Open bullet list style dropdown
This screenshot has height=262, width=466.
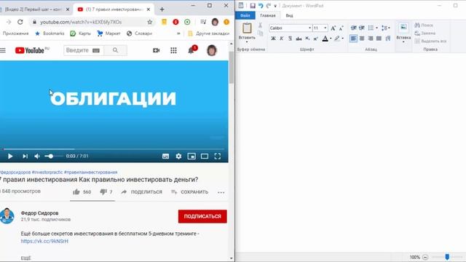pos(377,28)
